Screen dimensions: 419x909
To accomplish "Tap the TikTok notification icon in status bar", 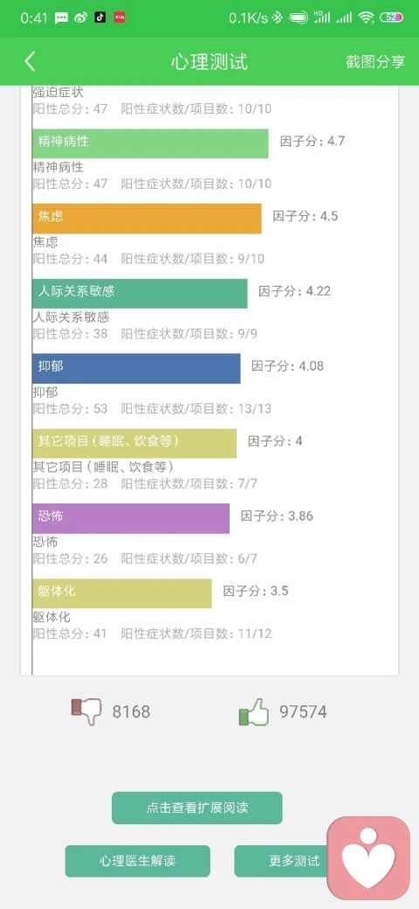I will [100, 17].
